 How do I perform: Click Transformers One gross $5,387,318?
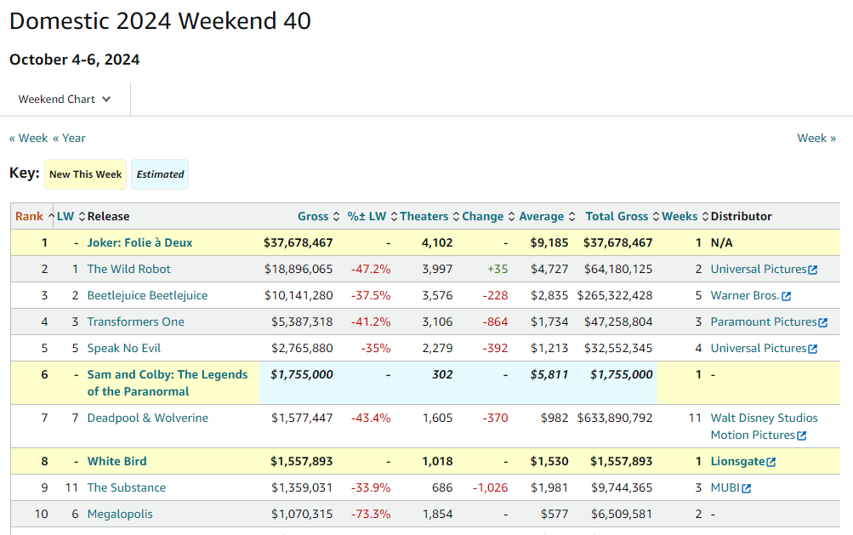coord(302,322)
